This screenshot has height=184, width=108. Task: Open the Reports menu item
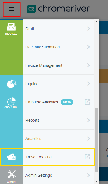click(x=59, y=120)
